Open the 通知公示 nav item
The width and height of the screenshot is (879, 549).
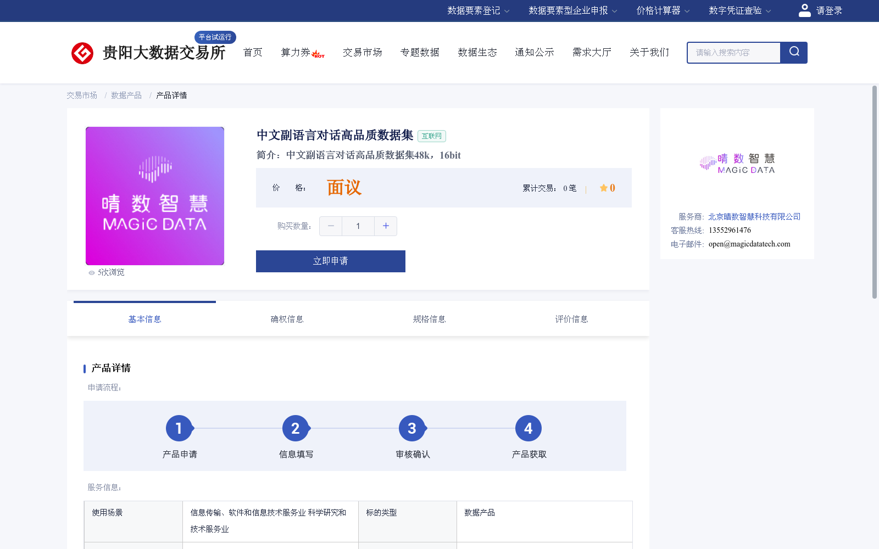(535, 52)
